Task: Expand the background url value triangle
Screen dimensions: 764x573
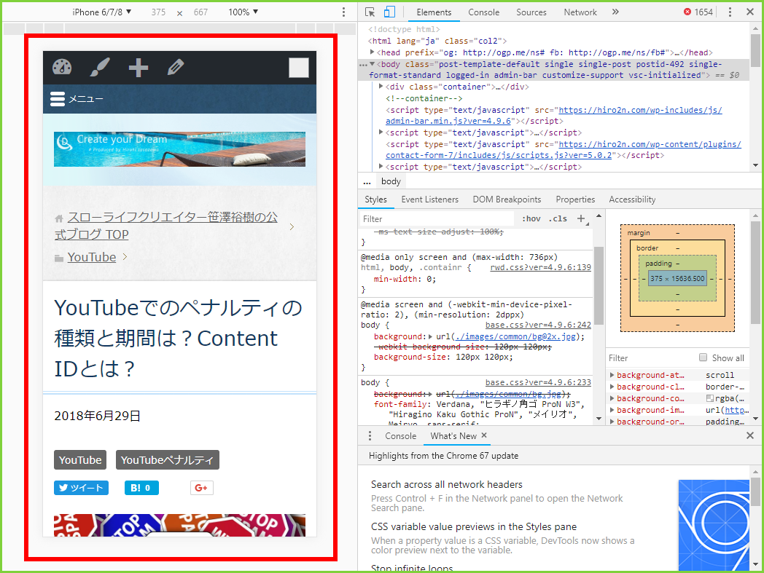Action: [430, 336]
